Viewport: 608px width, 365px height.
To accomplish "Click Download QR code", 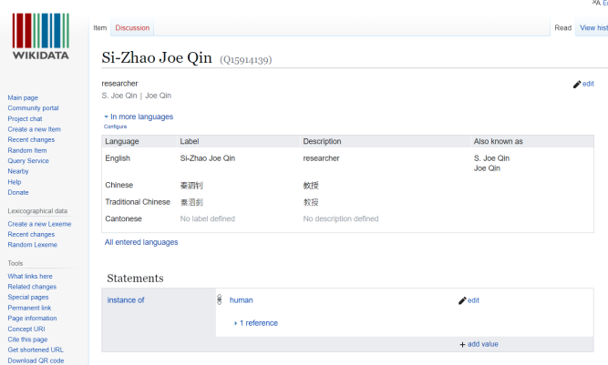I will [x=36, y=360].
